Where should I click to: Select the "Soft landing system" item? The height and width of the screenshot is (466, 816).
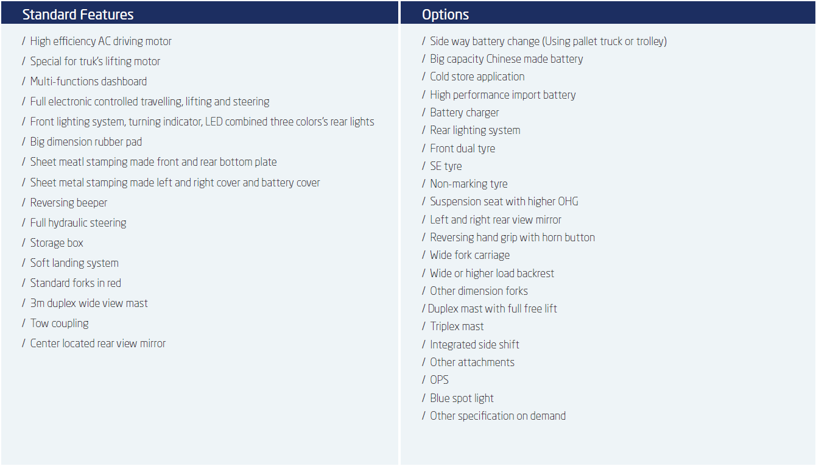pyautogui.click(x=74, y=263)
